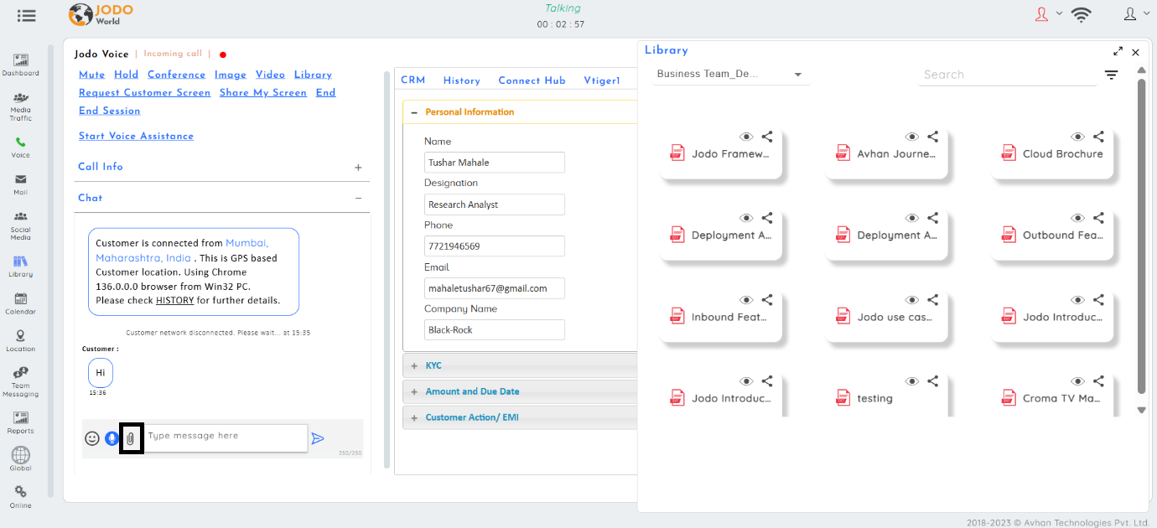Image resolution: width=1157 pixels, height=528 pixels.
Task: Expand Amount and Due Date section
Action: coord(414,392)
